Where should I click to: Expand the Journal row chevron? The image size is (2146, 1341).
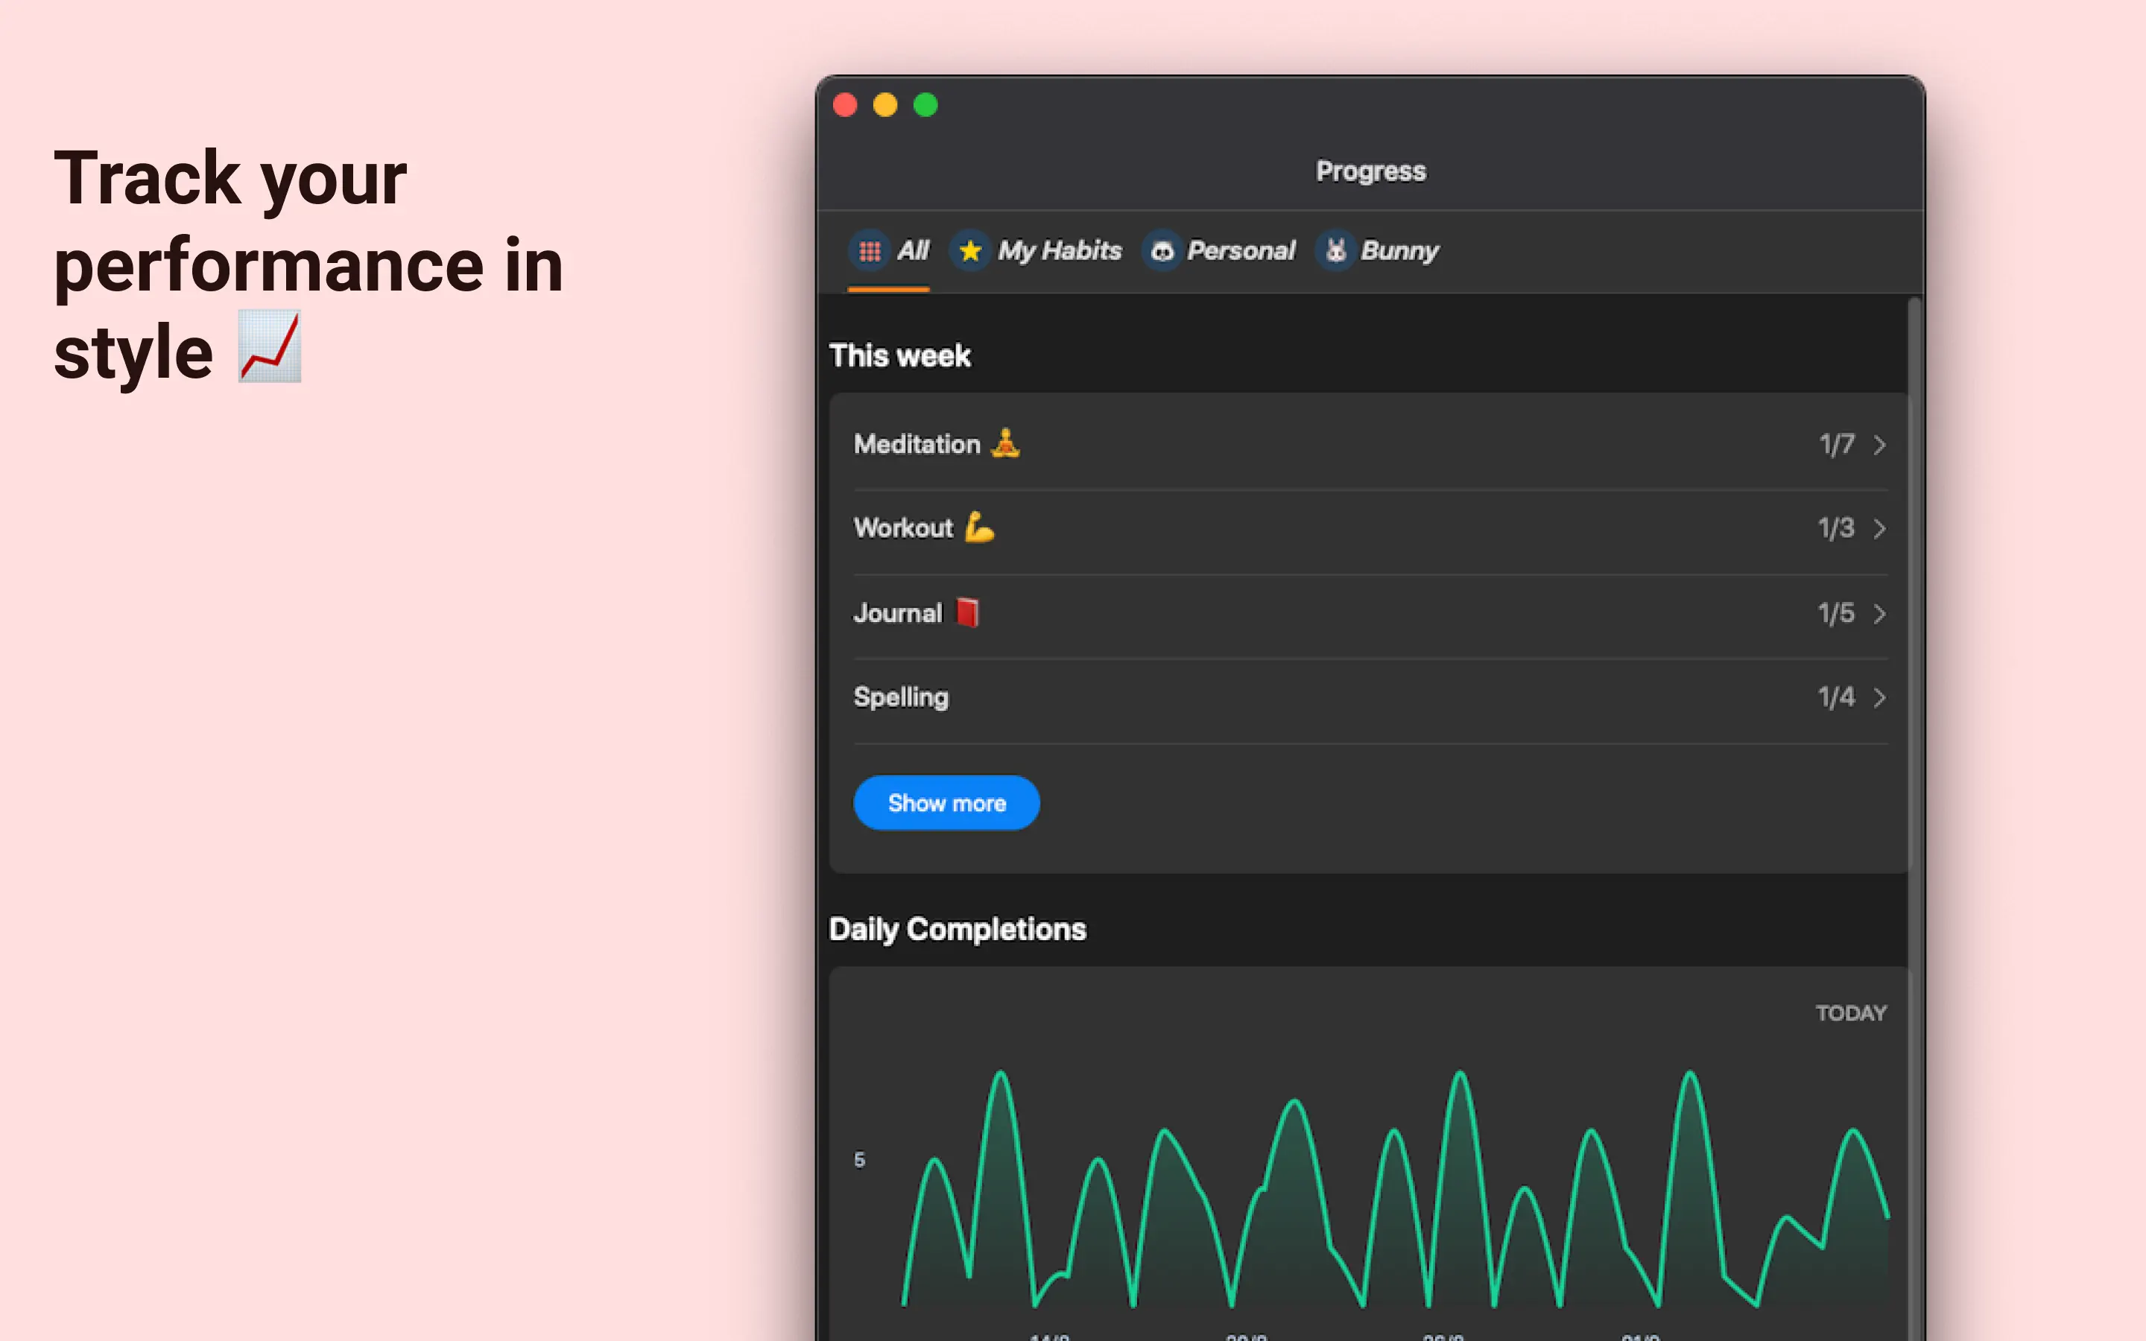click(x=1879, y=614)
